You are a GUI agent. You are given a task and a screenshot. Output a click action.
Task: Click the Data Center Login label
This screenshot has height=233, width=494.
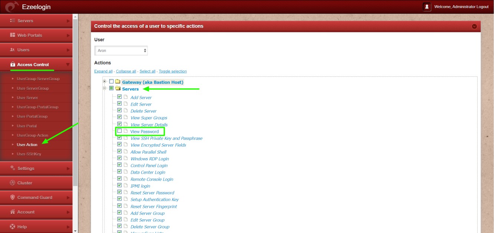148,172
